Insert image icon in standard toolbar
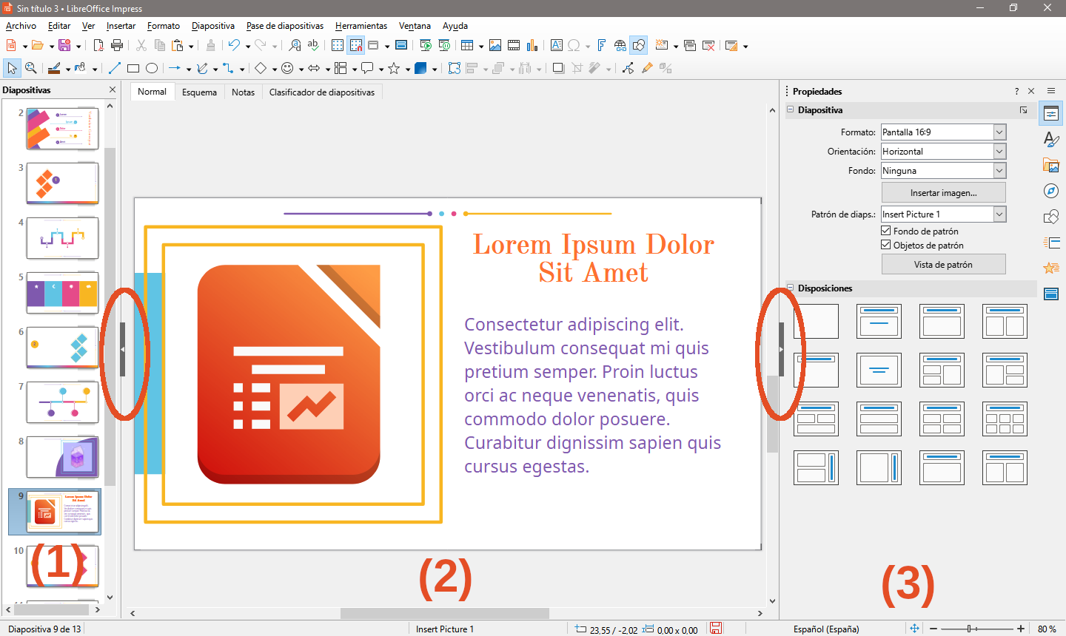This screenshot has width=1066, height=636. tap(495, 46)
